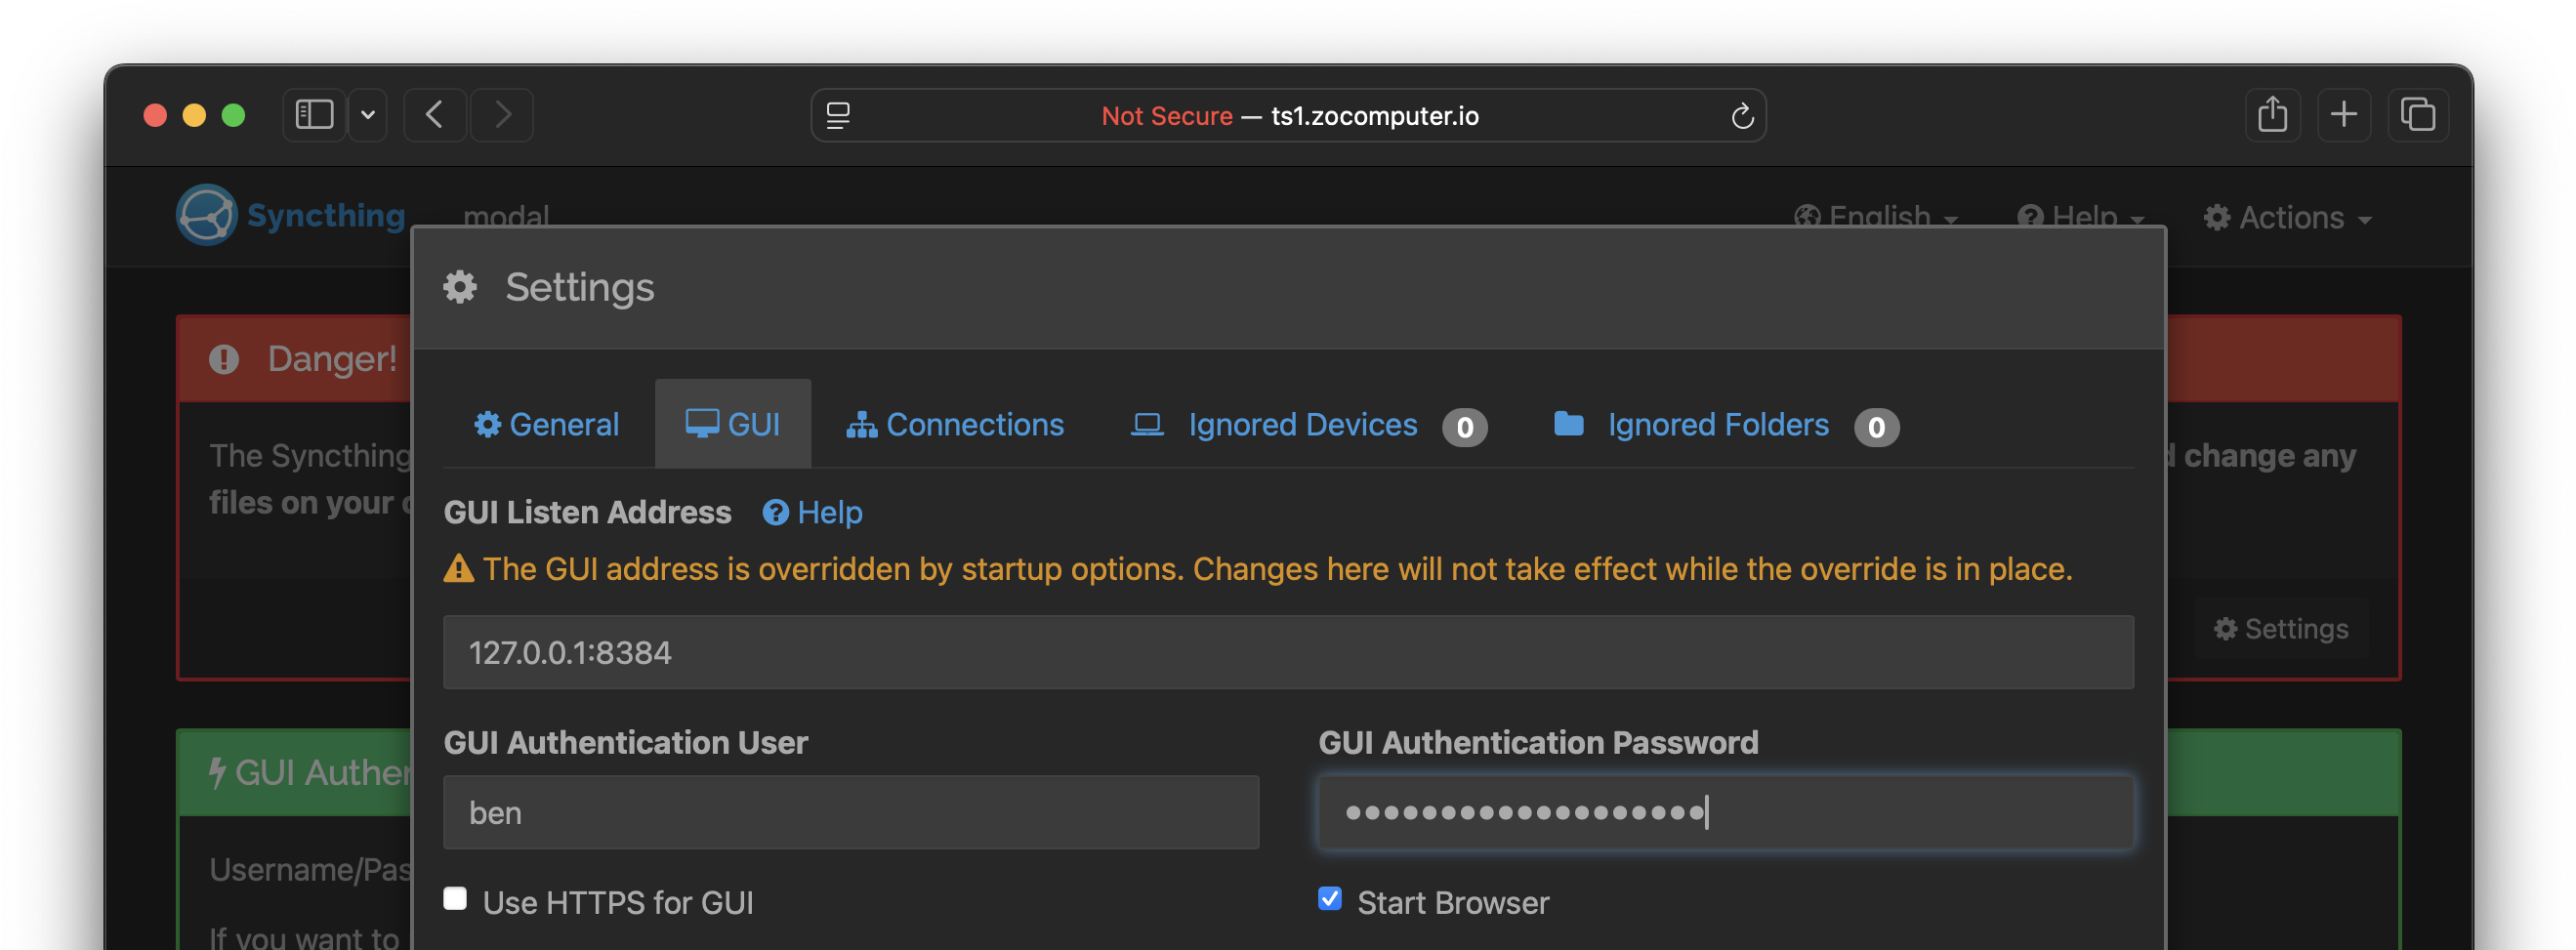Switch to the General settings tab
2576x950 pixels.
[x=547, y=424]
